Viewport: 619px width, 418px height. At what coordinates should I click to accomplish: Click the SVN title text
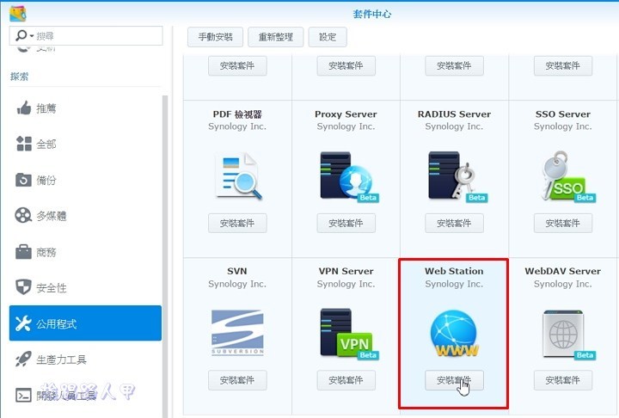[237, 271]
